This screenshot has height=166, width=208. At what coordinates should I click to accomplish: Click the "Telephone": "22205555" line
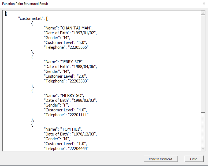(66, 47)
